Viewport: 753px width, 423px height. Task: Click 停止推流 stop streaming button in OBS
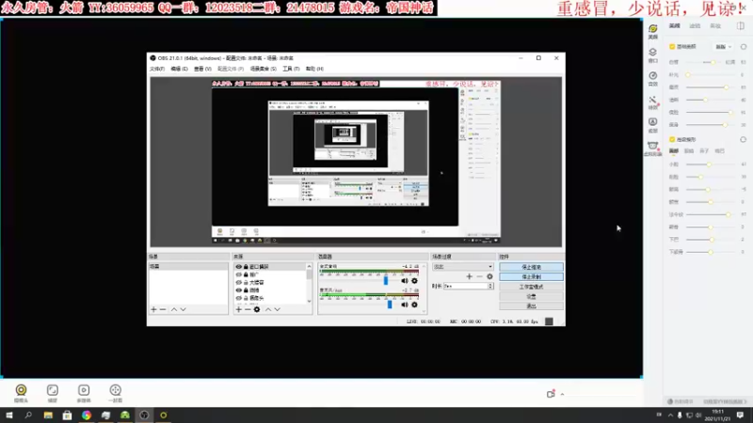pyautogui.click(x=531, y=267)
